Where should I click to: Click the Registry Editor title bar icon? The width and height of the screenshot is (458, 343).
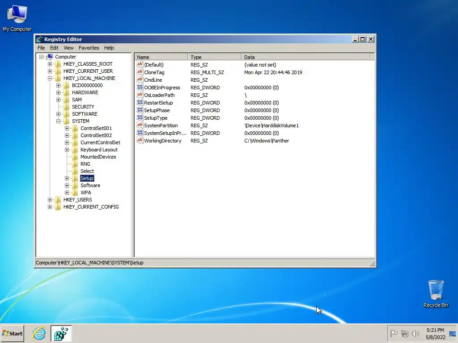39,39
